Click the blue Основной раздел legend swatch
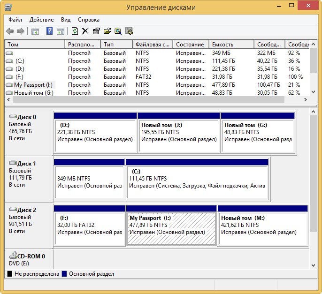 tap(65, 274)
